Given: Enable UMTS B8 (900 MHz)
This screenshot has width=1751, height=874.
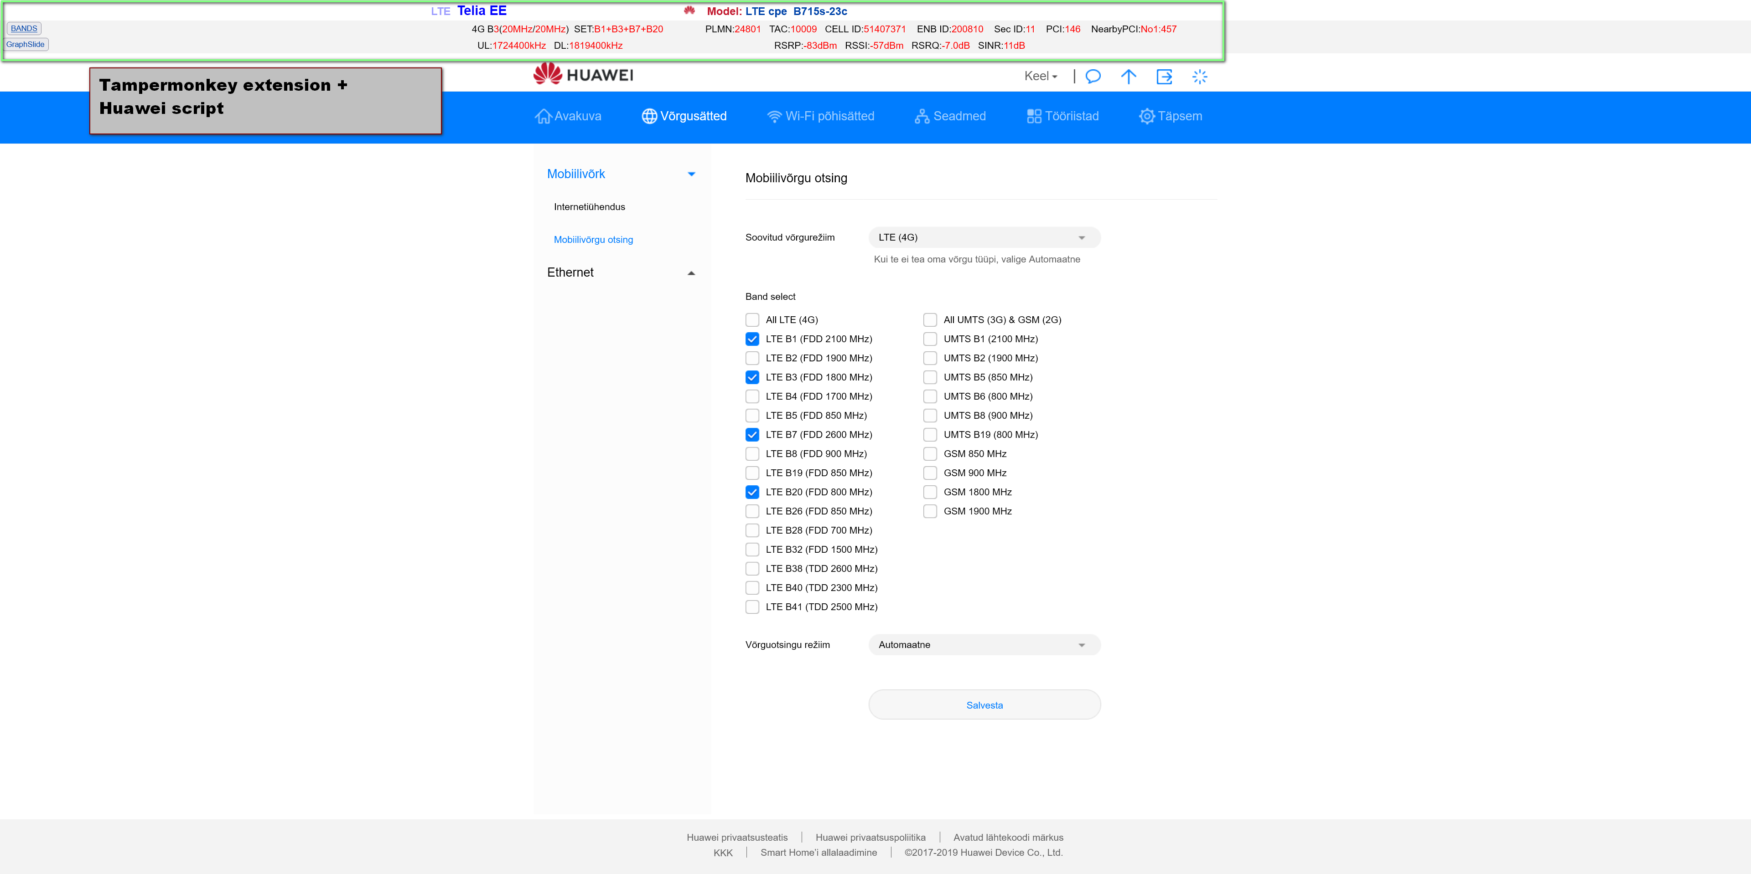Looking at the screenshot, I should pos(931,416).
